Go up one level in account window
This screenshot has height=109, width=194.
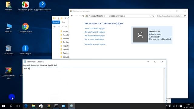(x=83, y=16)
